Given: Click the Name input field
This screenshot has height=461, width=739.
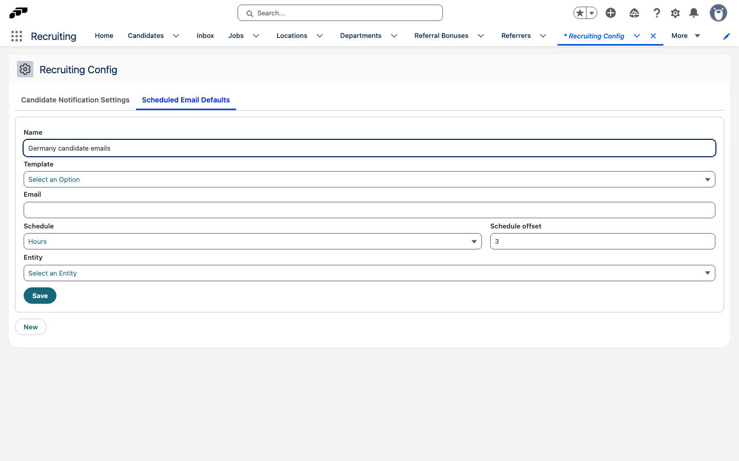Looking at the screenshot, I should [369, 148].
